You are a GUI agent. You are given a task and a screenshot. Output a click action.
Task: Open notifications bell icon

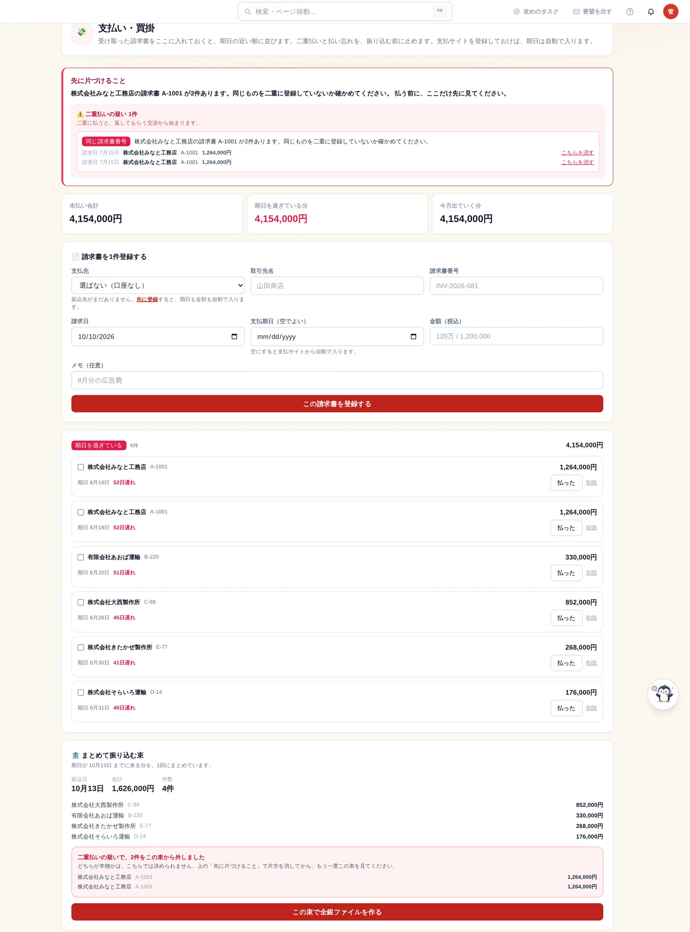point(651,12)
